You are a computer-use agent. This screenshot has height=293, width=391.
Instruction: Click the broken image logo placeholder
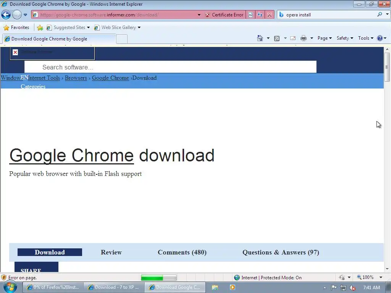pos(52,53)
